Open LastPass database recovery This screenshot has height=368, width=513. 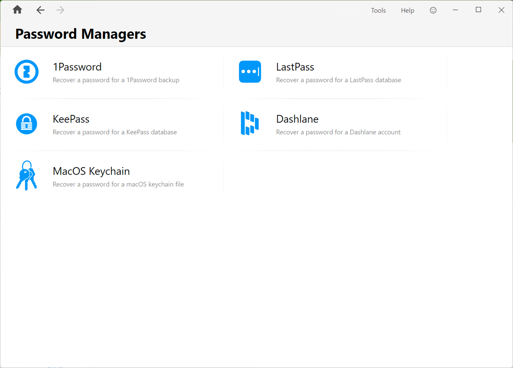click(x=295, y=67)
